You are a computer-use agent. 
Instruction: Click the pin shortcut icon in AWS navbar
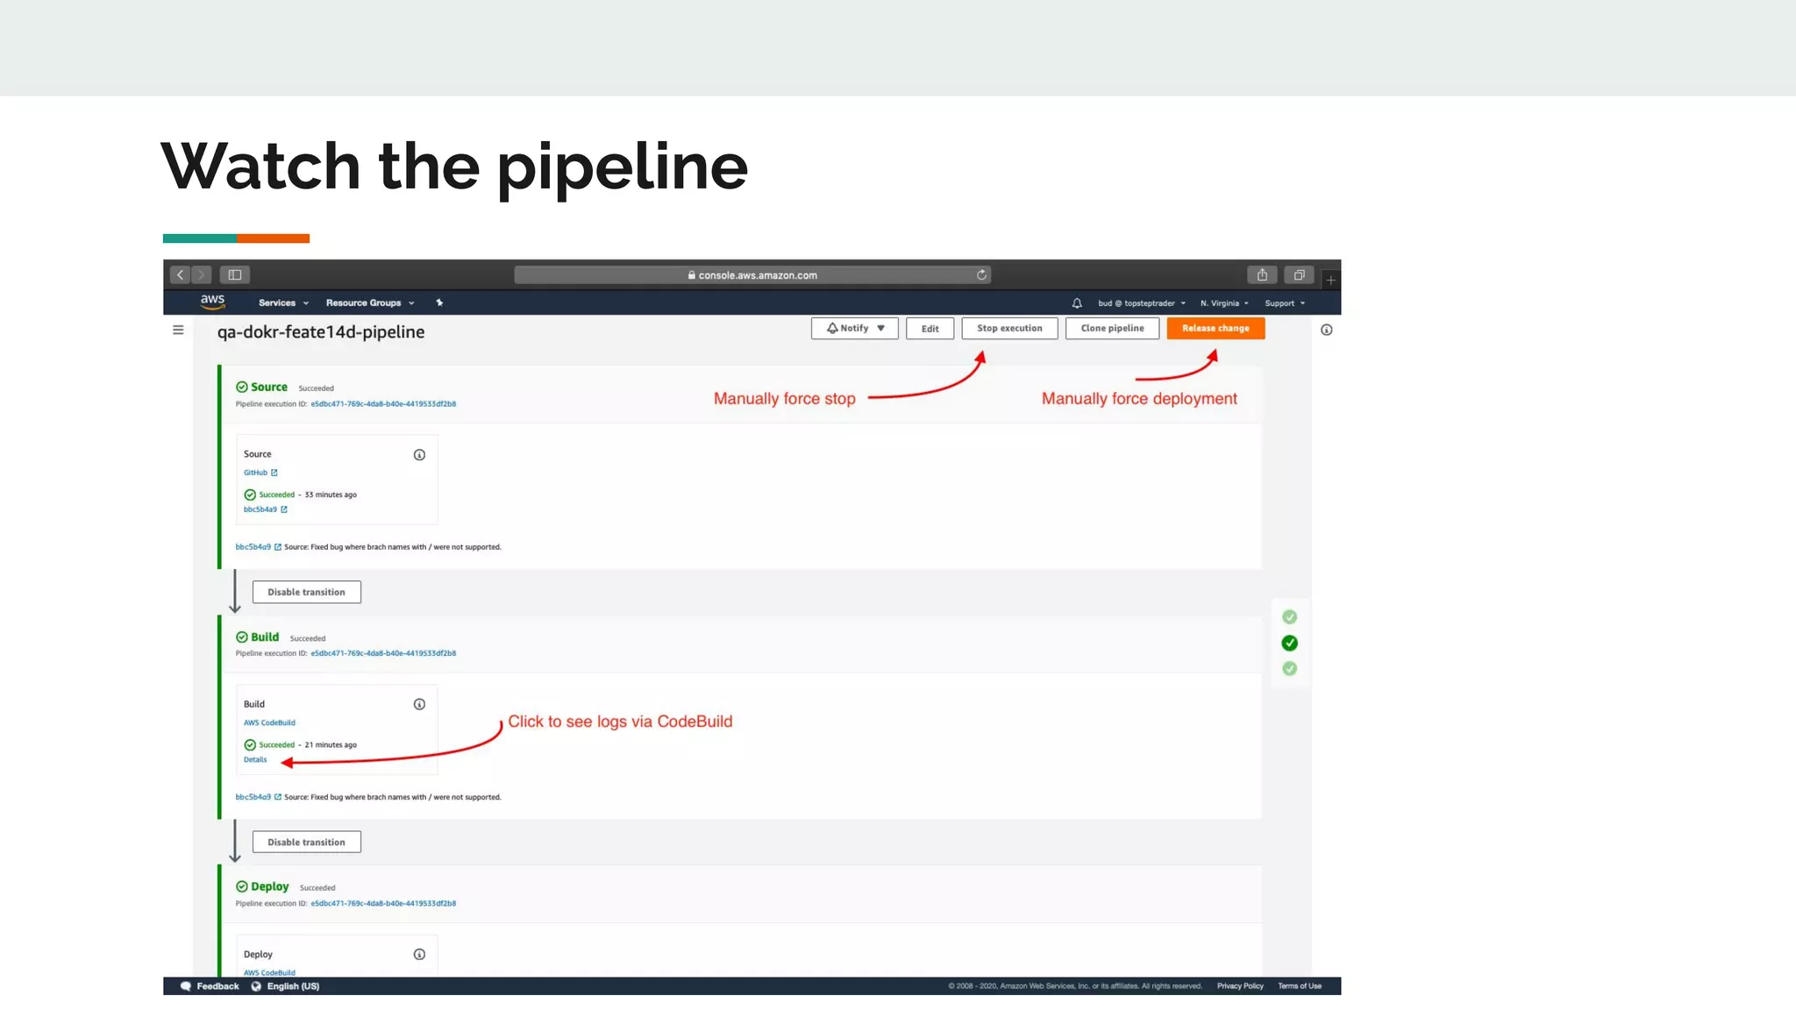(x=439, y=302)
